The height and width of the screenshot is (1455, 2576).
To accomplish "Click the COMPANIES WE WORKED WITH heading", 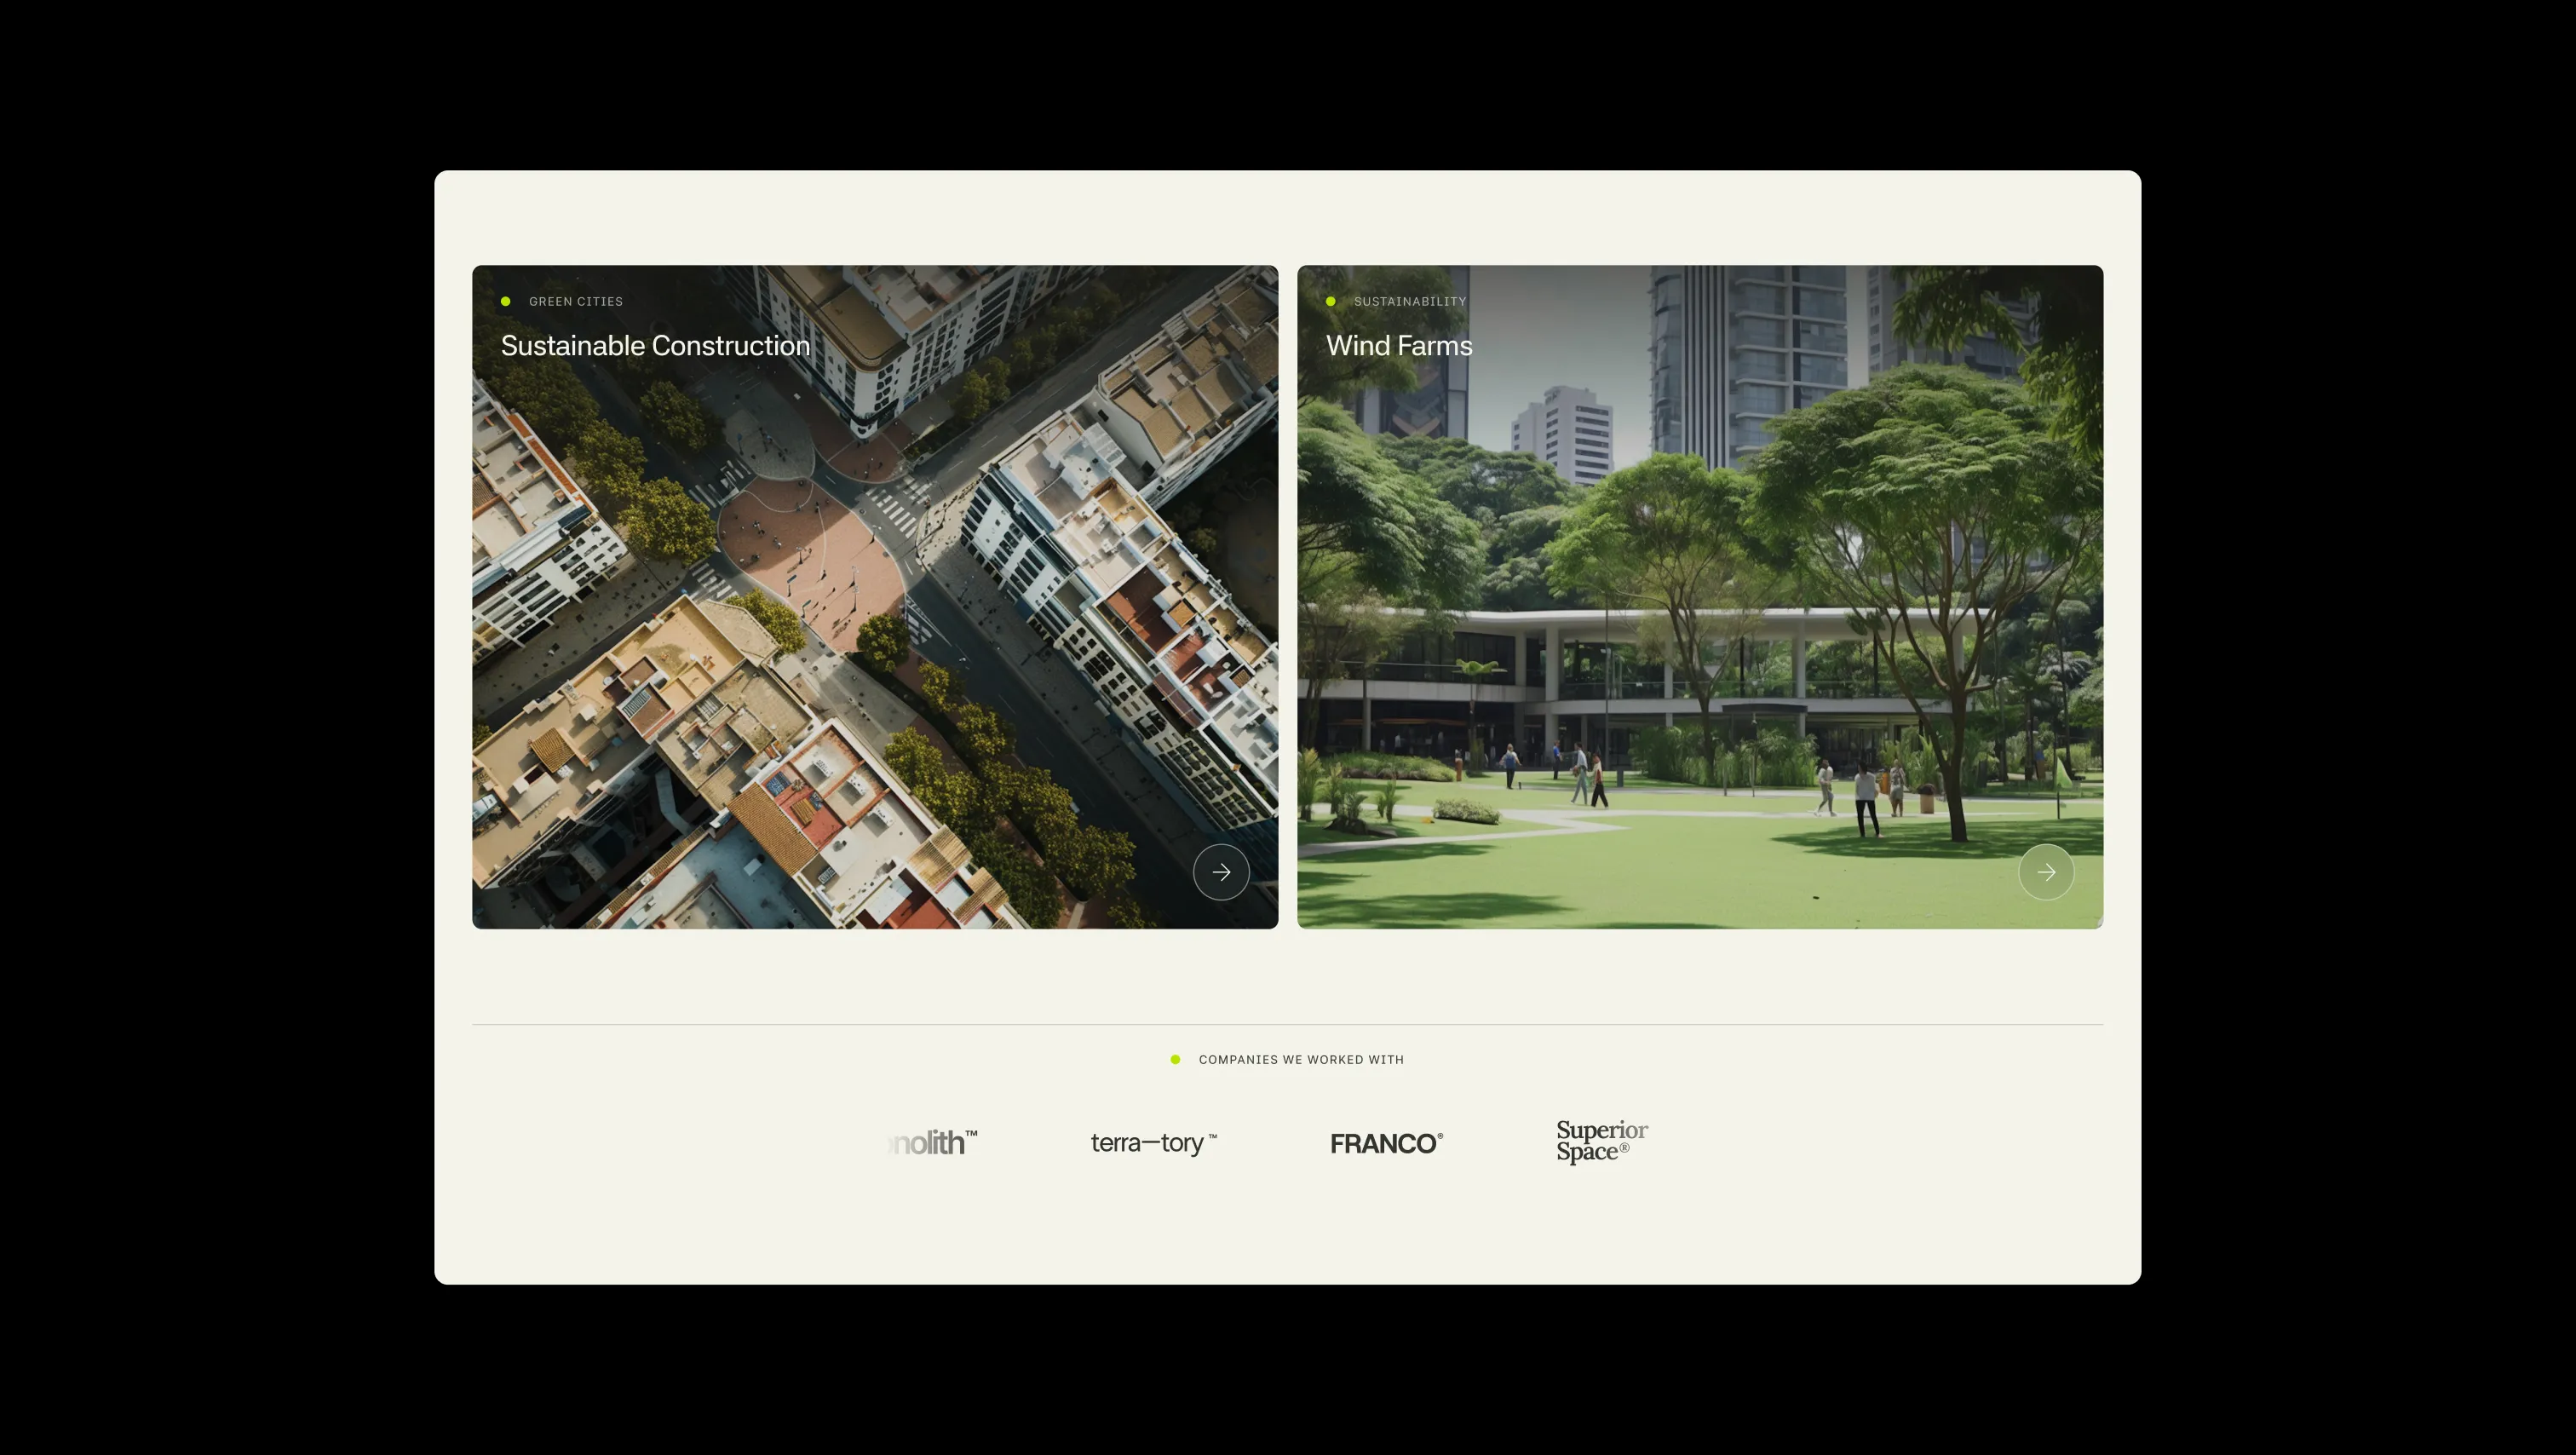I will pos(1301,1059).
